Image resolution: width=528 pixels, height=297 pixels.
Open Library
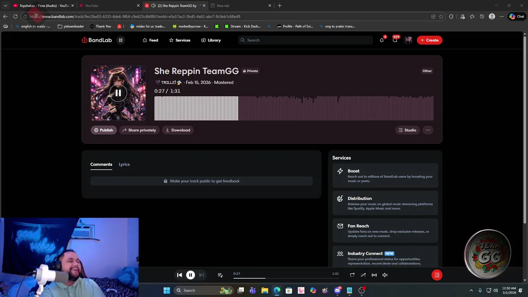[x=211, y=40]
